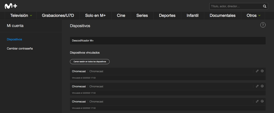Click the third Chromecast row name
Image resolution: width=274 pixels, height=113 pixels.
79,101
